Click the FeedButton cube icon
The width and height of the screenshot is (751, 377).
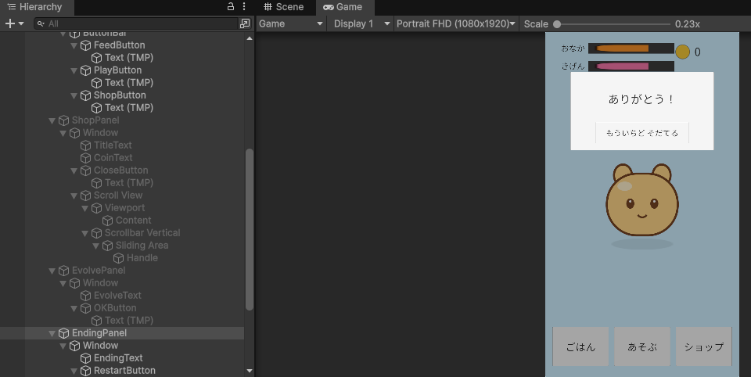[85, 45]
